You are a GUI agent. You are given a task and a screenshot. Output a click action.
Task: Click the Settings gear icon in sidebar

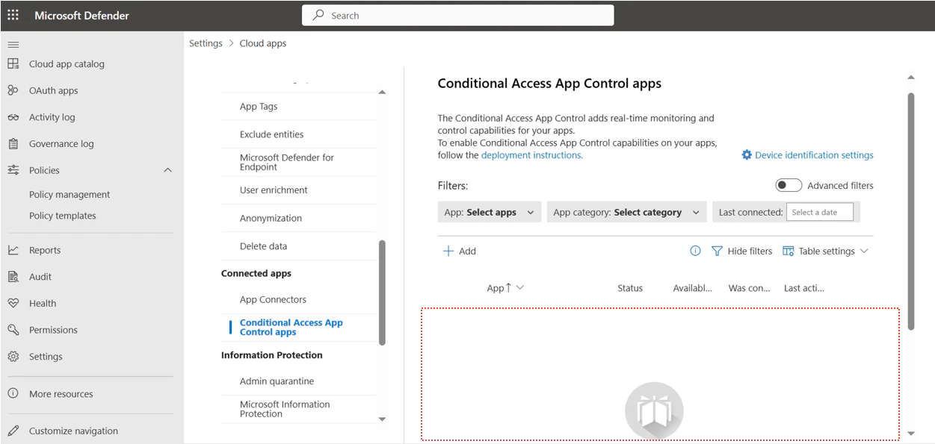coord(13,357)
